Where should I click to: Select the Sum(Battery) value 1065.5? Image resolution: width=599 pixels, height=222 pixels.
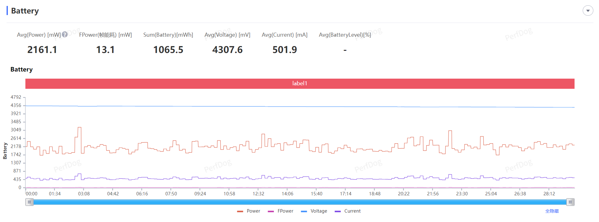click(168, 50)
